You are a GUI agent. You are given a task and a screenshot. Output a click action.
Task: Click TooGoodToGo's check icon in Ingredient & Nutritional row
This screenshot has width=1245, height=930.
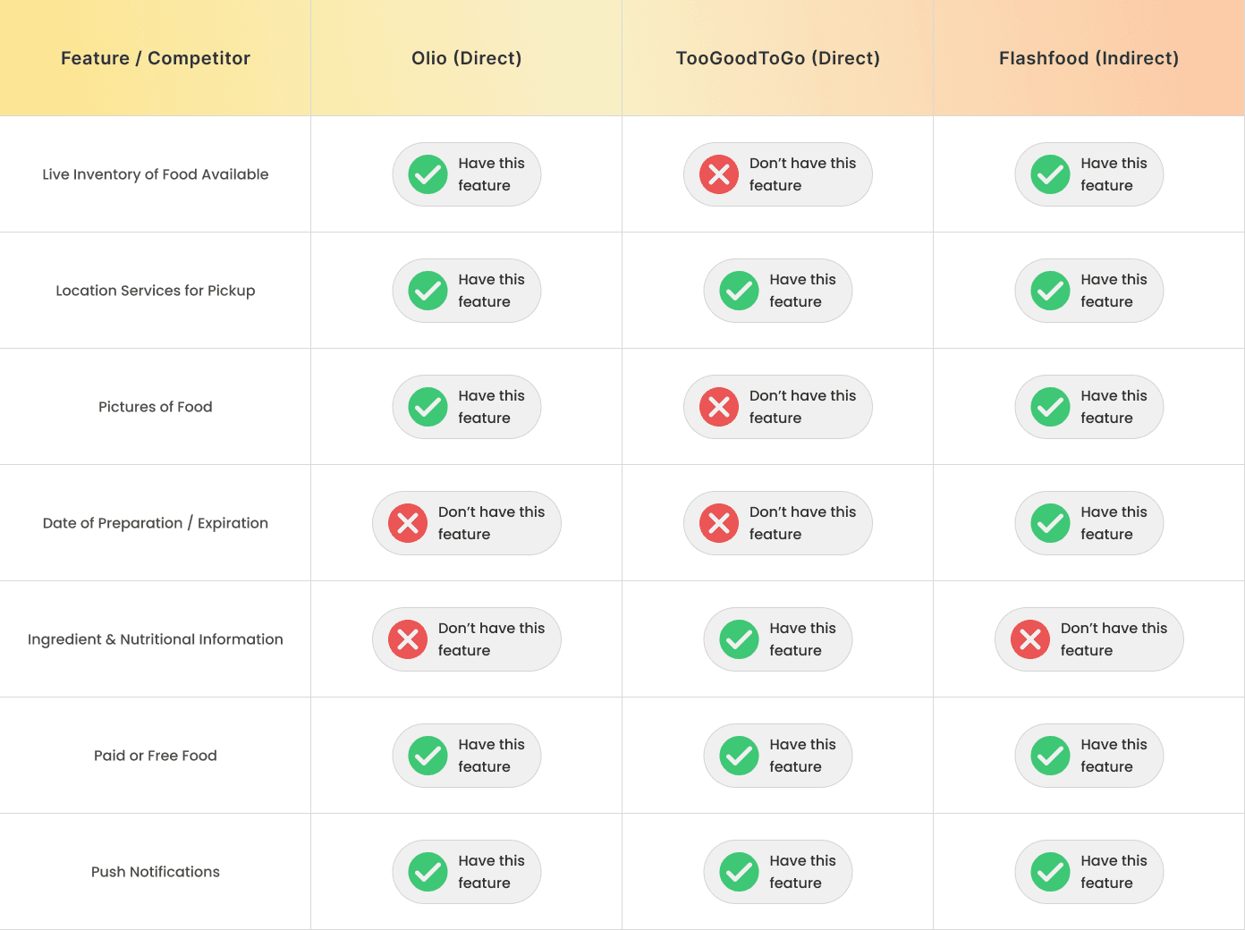tap(740, 639)
